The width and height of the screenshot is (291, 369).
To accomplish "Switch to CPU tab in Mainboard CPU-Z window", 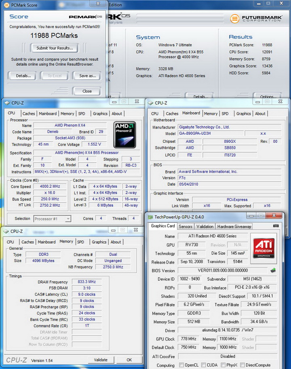I will point(155,114).
